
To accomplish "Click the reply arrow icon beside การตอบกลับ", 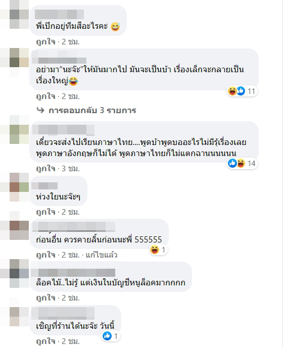I will (x=40, y=110).
